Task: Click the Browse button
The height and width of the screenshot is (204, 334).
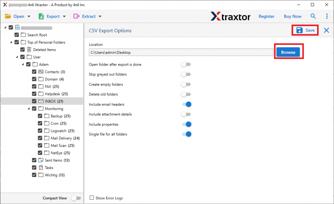Action: 288,52
